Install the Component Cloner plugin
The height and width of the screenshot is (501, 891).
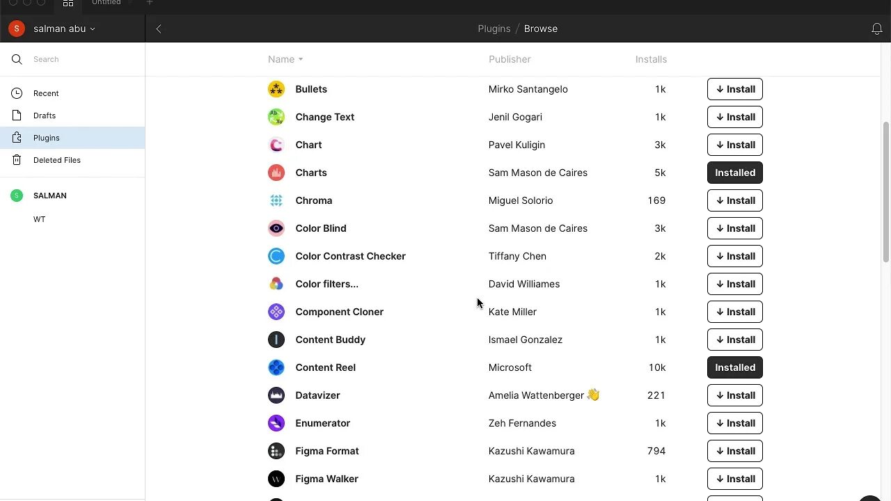click(735, 312)
